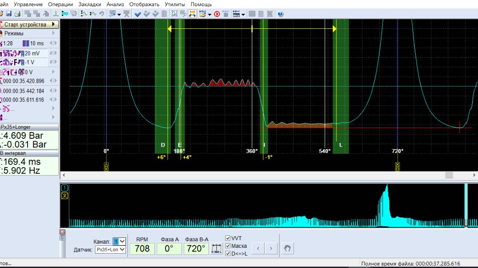This screenshot has height=268, width=478.
Task: Uncheck the VVT checkbox
Action: click(228, 238)
